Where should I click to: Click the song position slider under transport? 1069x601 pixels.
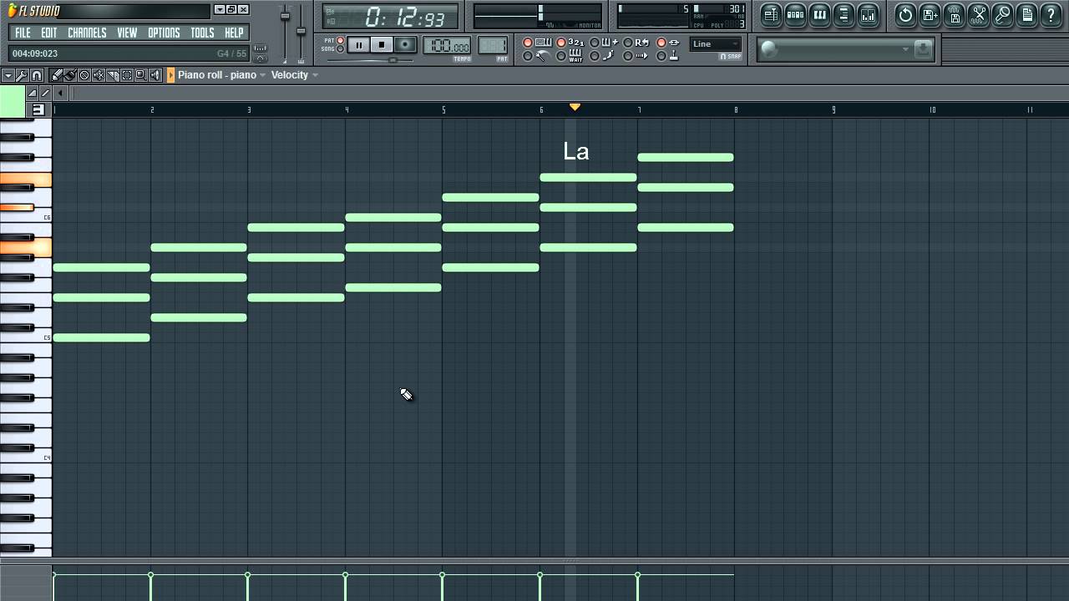(x=372, y=60)
